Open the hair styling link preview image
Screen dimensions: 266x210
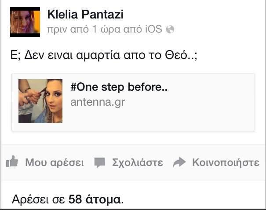40,101
